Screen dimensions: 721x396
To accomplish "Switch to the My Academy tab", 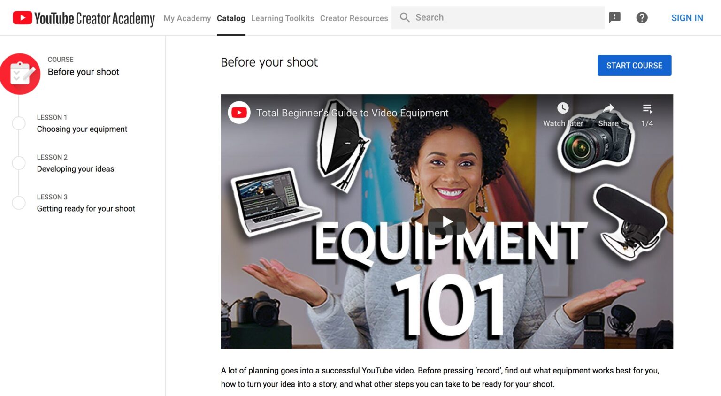I will [x=187, y=18].
